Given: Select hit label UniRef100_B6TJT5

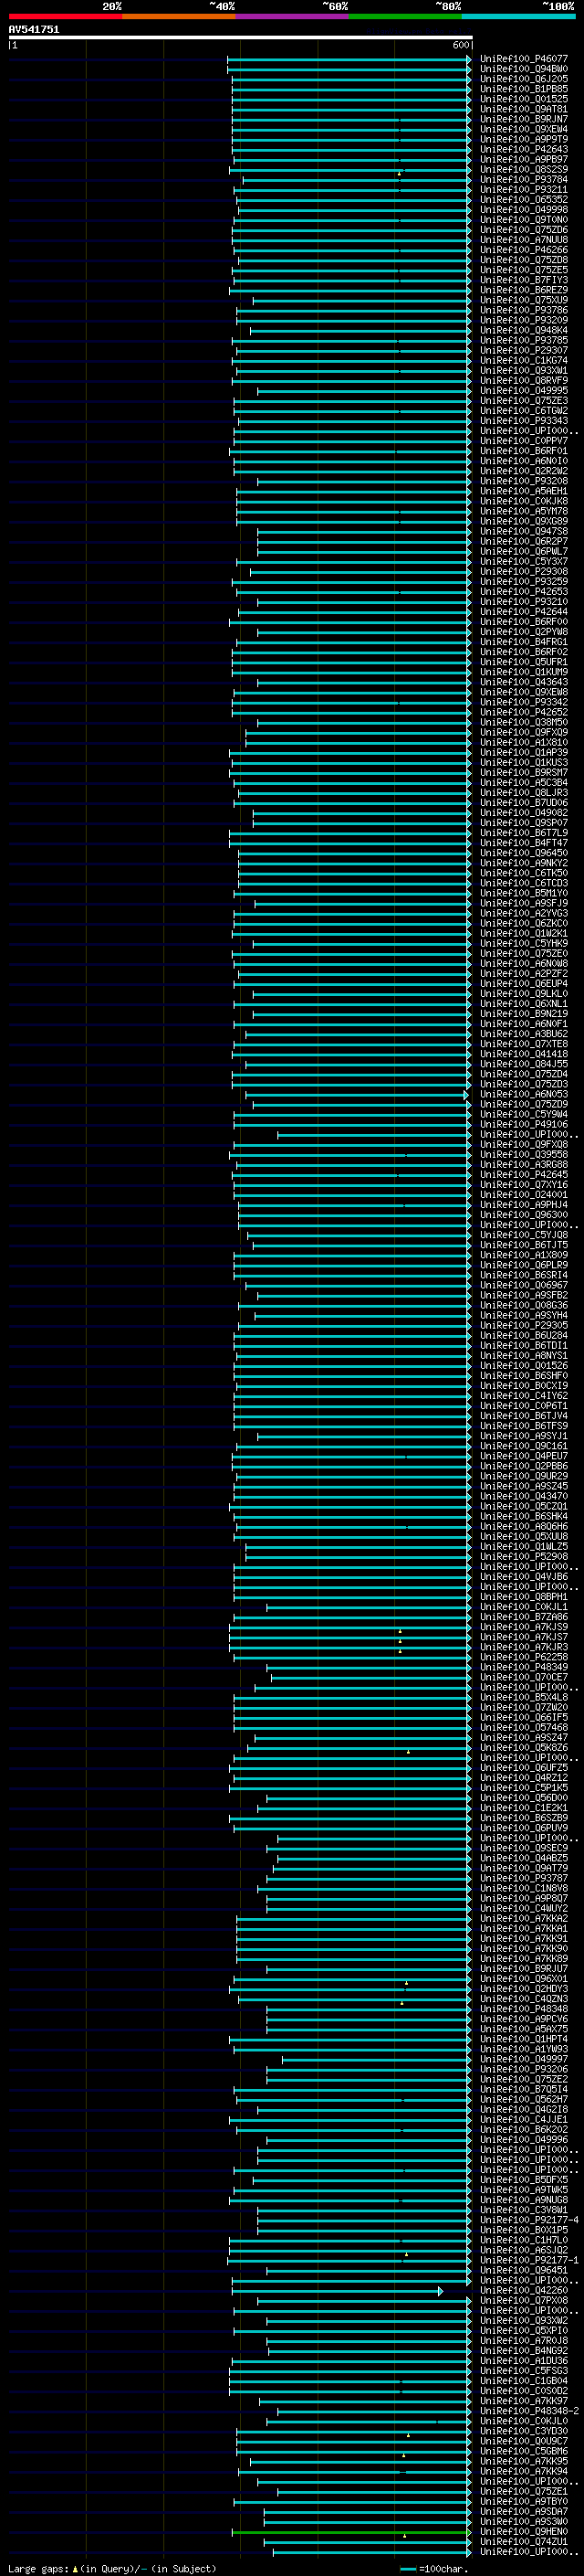Looking at the screenshot, I should pyautogui.click(x=524, y=1245).
